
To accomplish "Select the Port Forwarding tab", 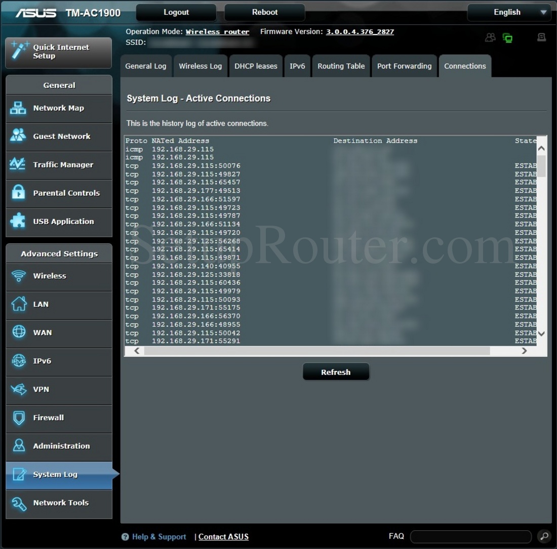I will tap(404, 66).
